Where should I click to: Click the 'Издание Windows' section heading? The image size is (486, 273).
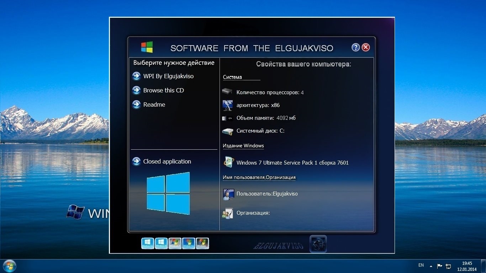(x=243, y=146)
